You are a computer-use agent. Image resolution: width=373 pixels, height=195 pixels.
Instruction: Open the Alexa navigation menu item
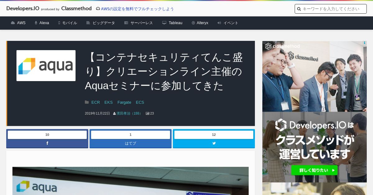[x=44, y=23]
